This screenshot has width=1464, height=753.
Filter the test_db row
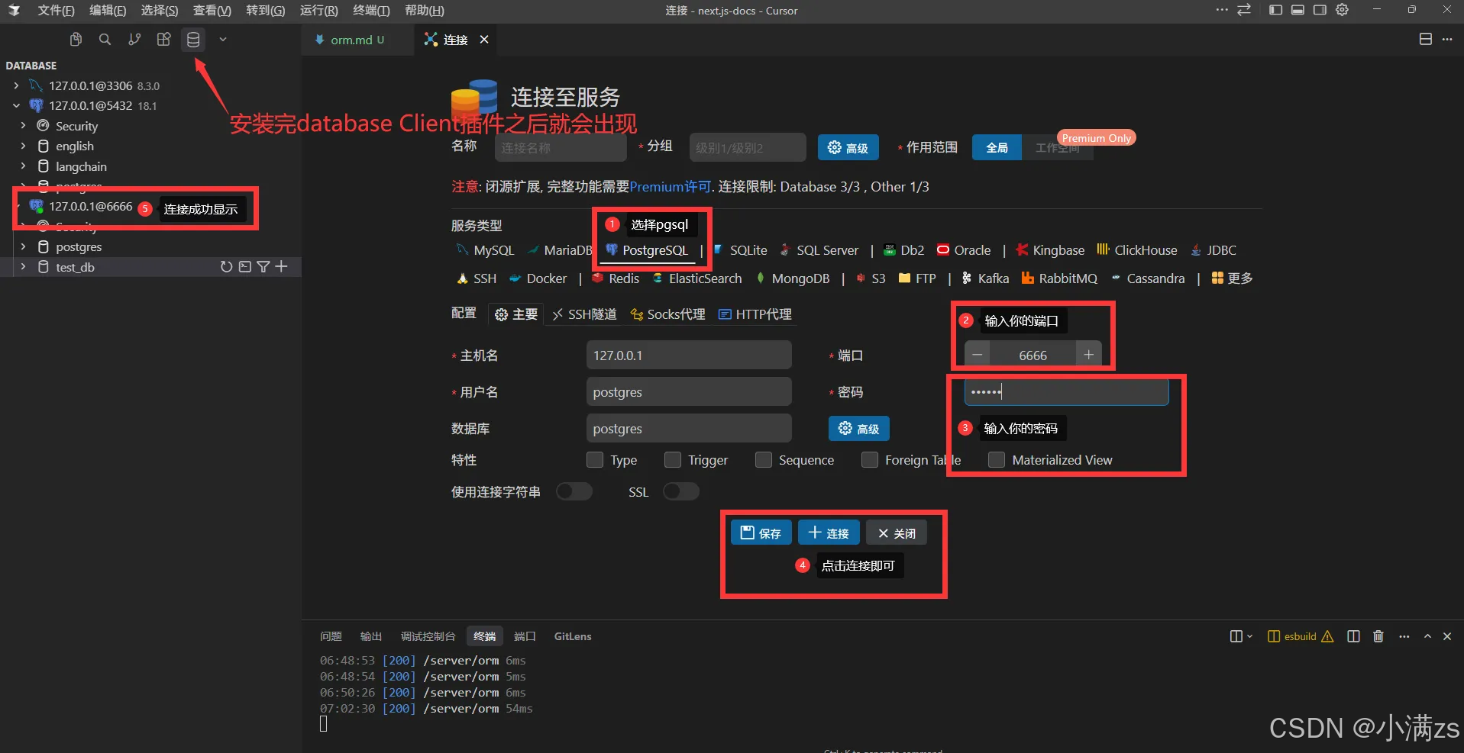click(263, 267)
